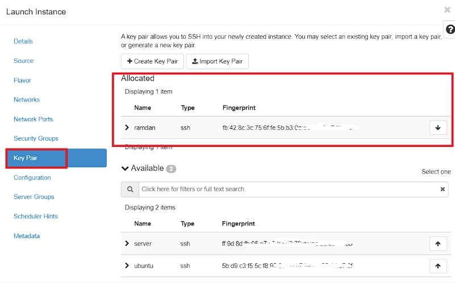Switch to the Details step

(23, 41)
